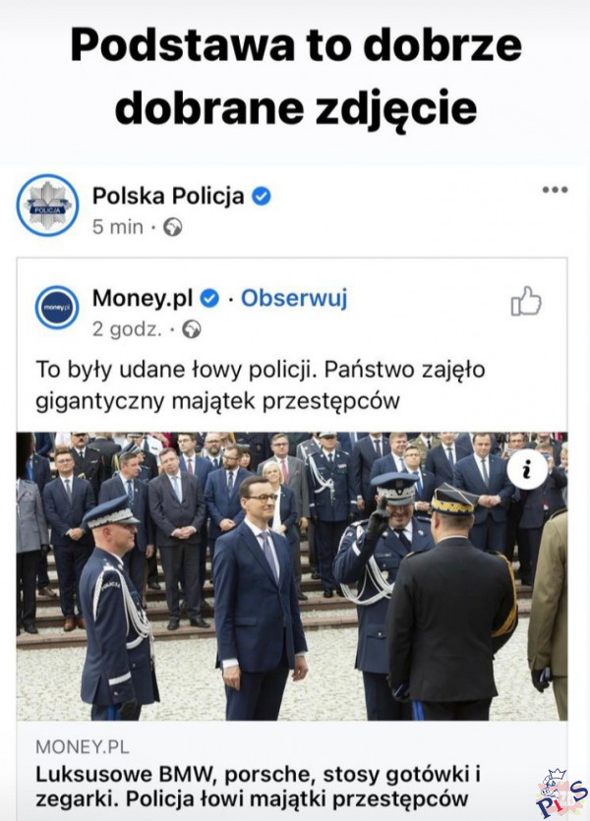Click Money.pl verified checkmark badge
The height and width of the screenshot is (821, 590).
click(209, 299)
